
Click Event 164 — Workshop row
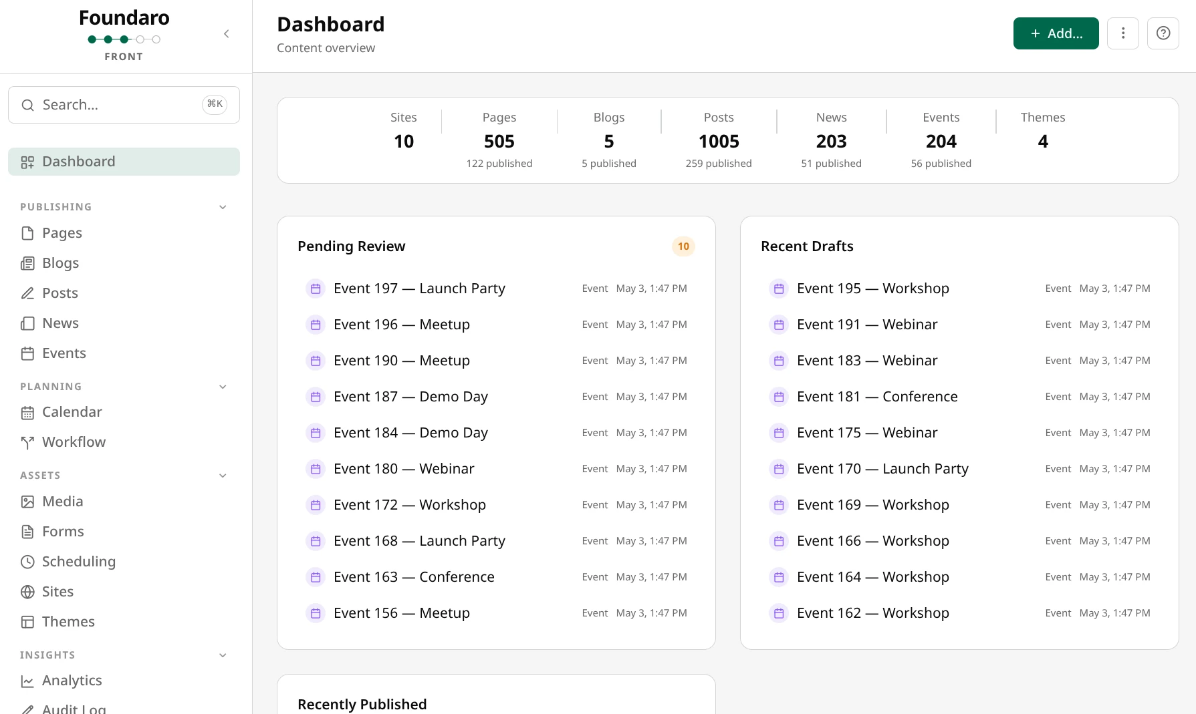pyautogui.click(x=959, y=577)
